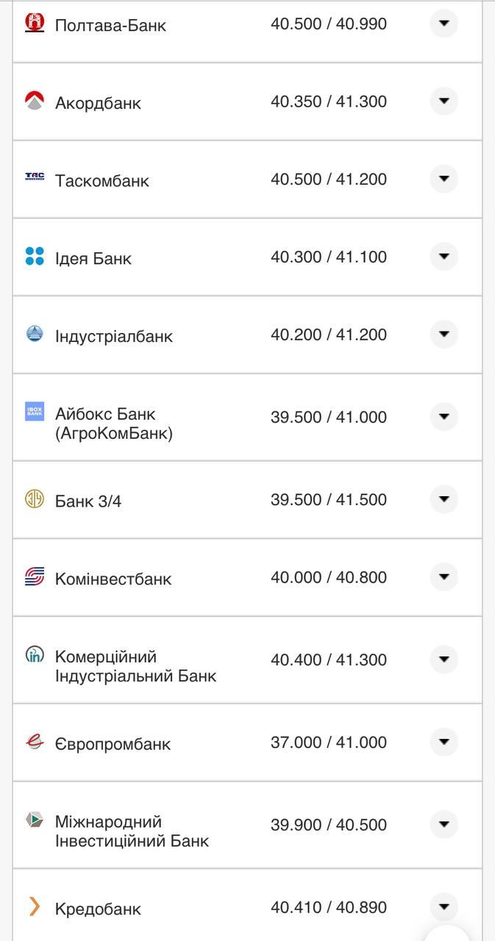This screenshot has height=941, width=495.
Task: Open the Комінвестбанк bank name link
Action: (x=113, y=579)
